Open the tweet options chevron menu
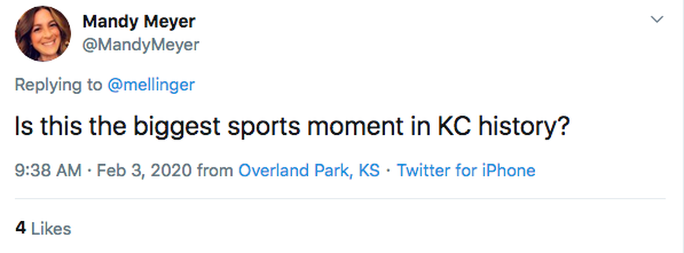Screen dimensions: 684x253 click(658, 20)
